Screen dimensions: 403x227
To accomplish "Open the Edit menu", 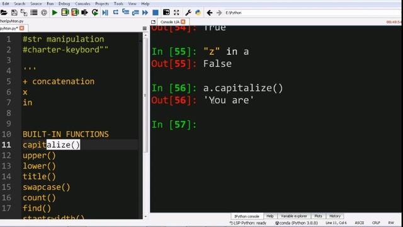I will (6, 4).
